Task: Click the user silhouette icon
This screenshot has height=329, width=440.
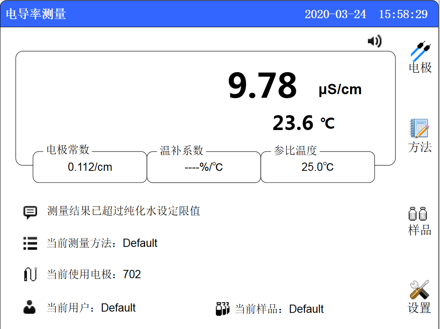Action: tap(30, 308)
